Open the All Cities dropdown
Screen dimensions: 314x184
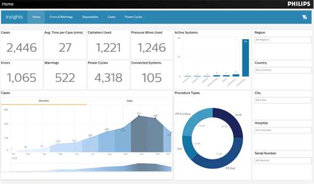point(283,100)
